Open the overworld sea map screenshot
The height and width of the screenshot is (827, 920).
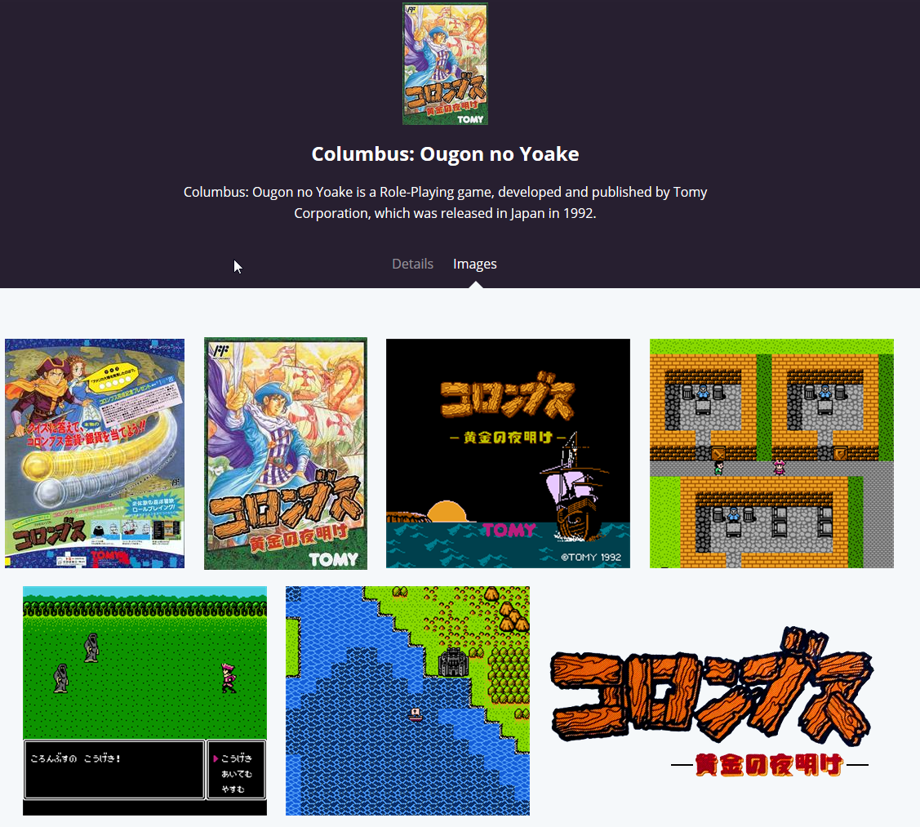coord(408,700)
